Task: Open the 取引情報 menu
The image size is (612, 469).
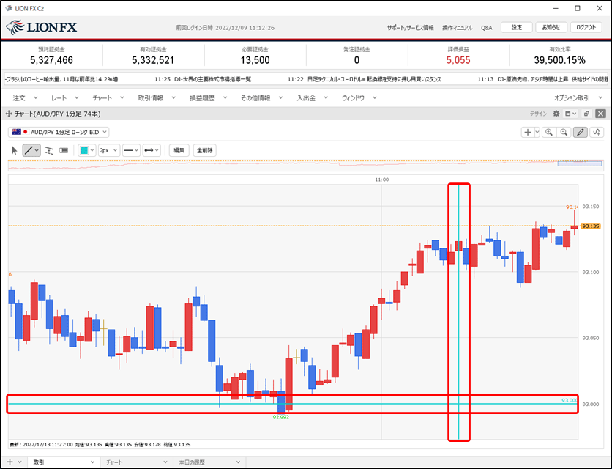Action: click(157, 98)
